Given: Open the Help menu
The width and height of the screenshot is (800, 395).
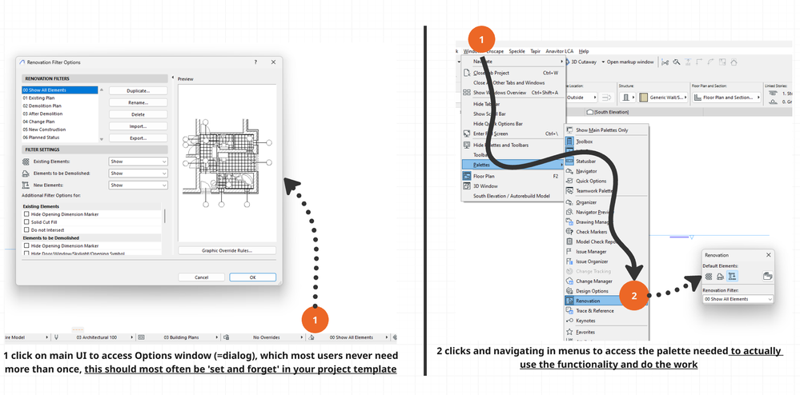Looking at the screenshot, I should point(584,51).
